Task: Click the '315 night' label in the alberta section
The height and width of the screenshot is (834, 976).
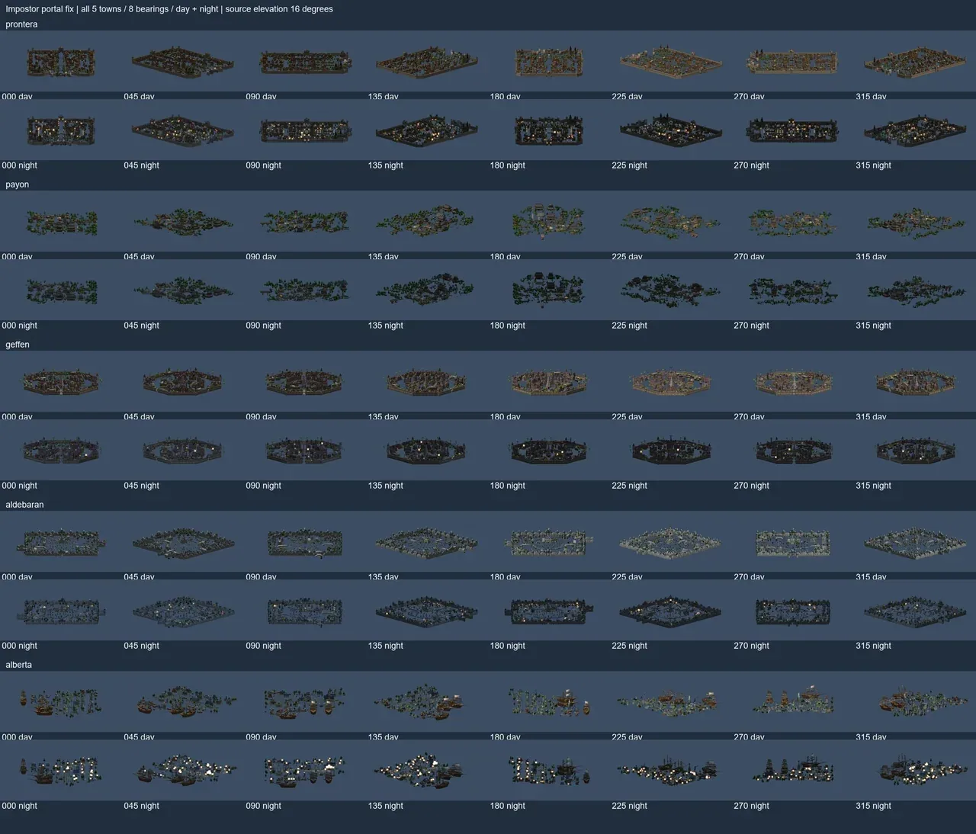Action: (x=874, y=806)
